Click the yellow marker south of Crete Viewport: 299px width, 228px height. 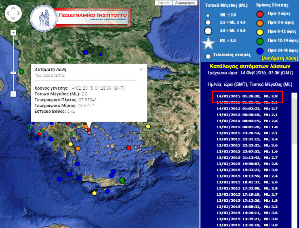tap(95, 193)
